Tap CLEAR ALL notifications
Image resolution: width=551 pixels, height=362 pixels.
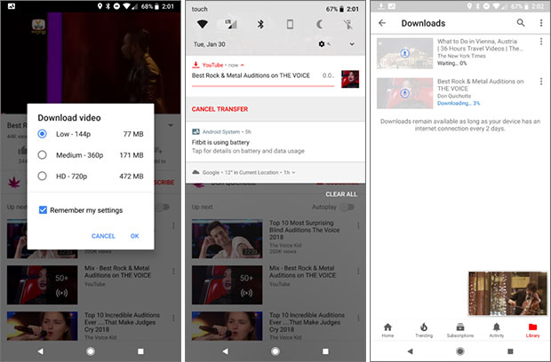click(x=340, y=193)
